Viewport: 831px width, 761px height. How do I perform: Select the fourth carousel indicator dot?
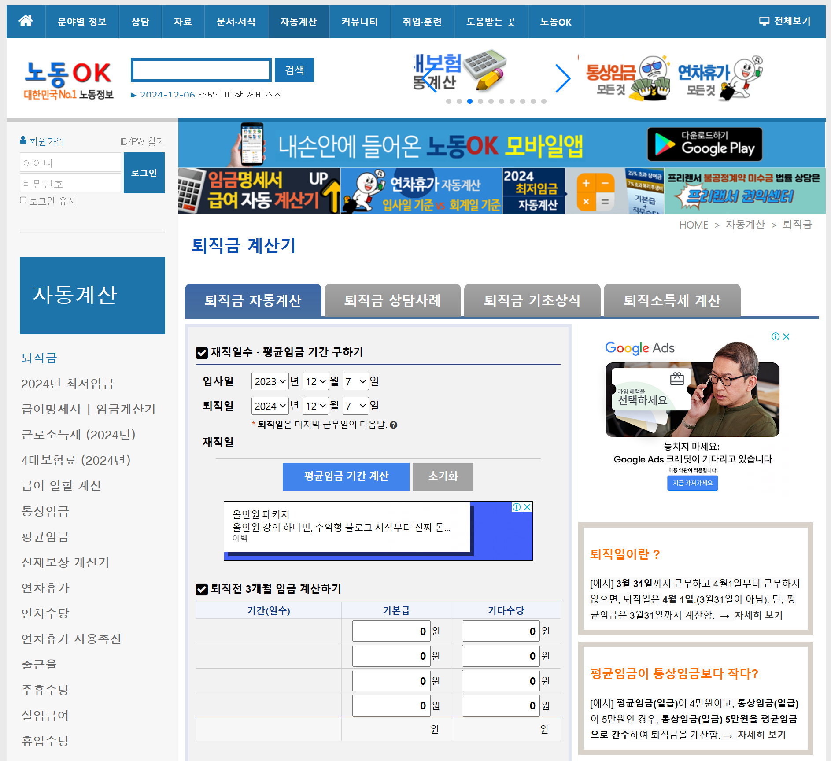[480, 102]
